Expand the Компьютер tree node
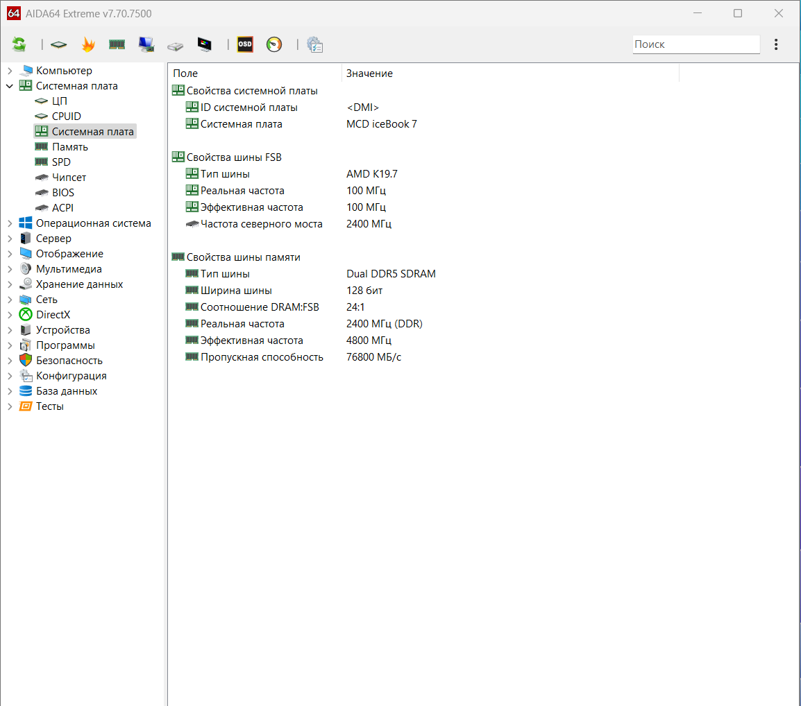The width and height of the screenshot is (801, 706). tap(10, 71)
